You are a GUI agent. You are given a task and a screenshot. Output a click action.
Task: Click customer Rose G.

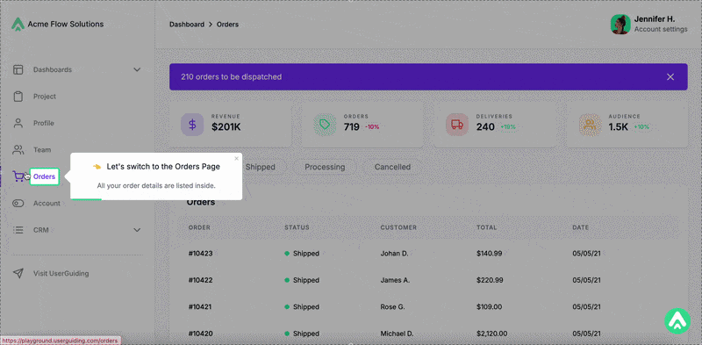(392, 307)
